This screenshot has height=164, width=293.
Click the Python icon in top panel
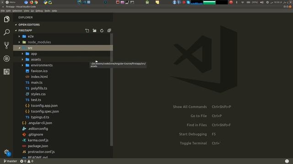pyautogui.click(x=45, y=2)
